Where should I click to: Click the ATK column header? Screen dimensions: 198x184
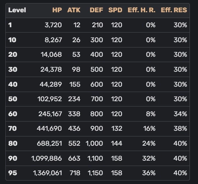coord(74,10)
